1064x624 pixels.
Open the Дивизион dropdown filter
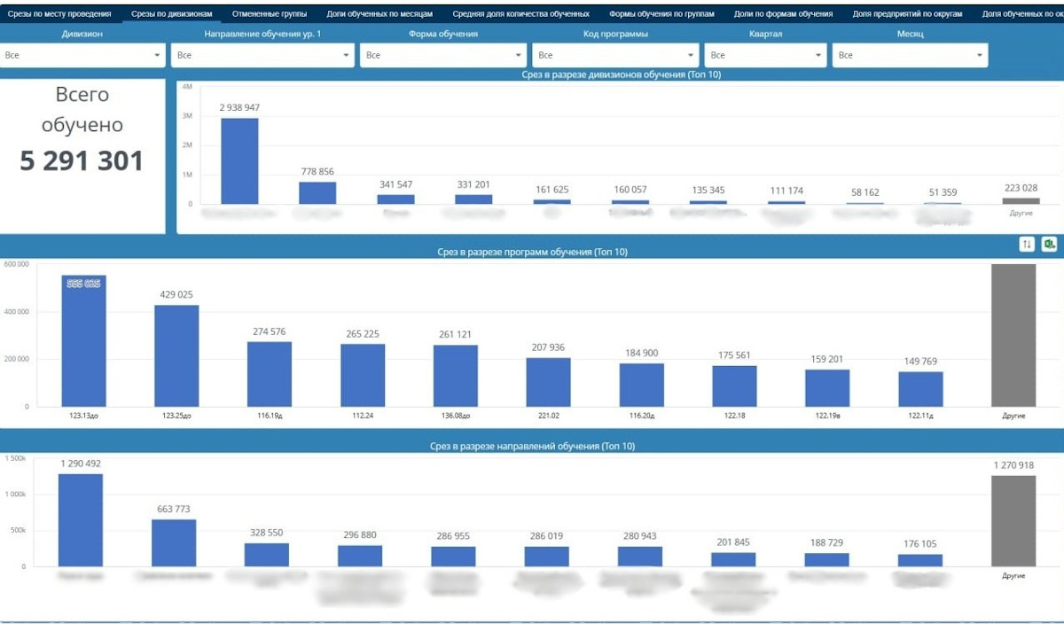click(x=83, y=55)
